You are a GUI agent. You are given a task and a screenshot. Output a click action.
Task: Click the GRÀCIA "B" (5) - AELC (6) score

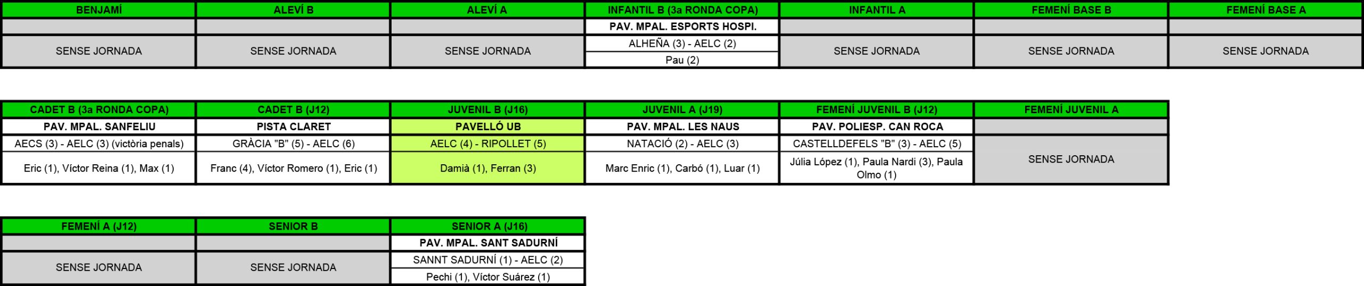tap(293, 144)
